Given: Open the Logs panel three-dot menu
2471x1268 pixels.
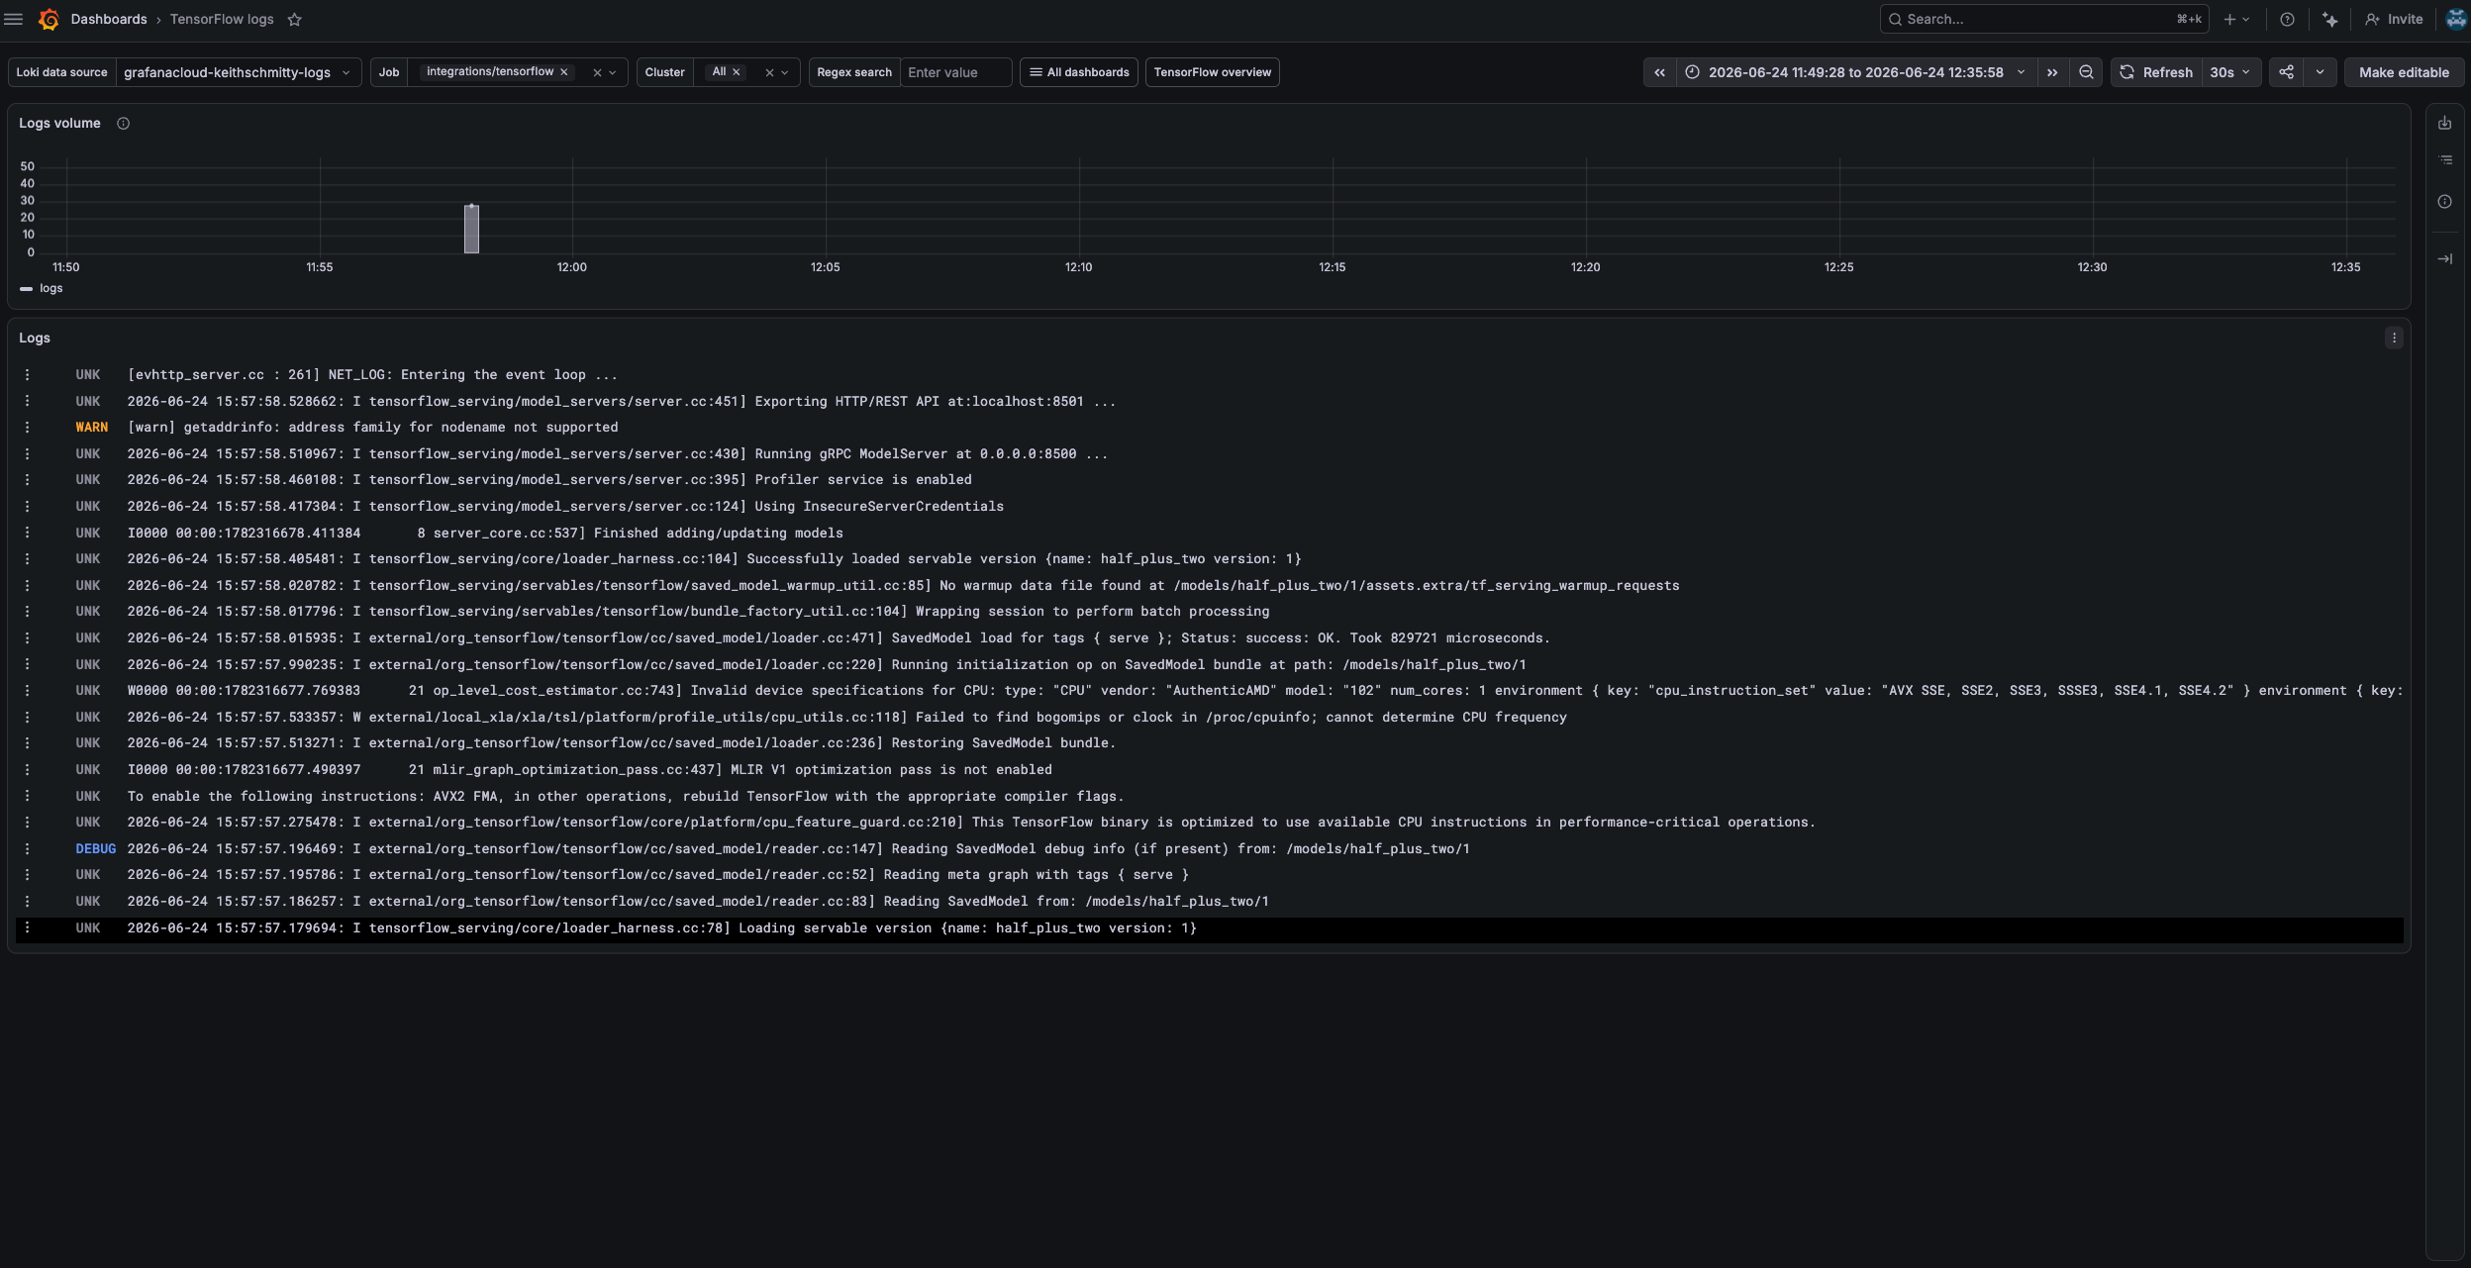Looking at the screenshot, I should pos(2394,339).
